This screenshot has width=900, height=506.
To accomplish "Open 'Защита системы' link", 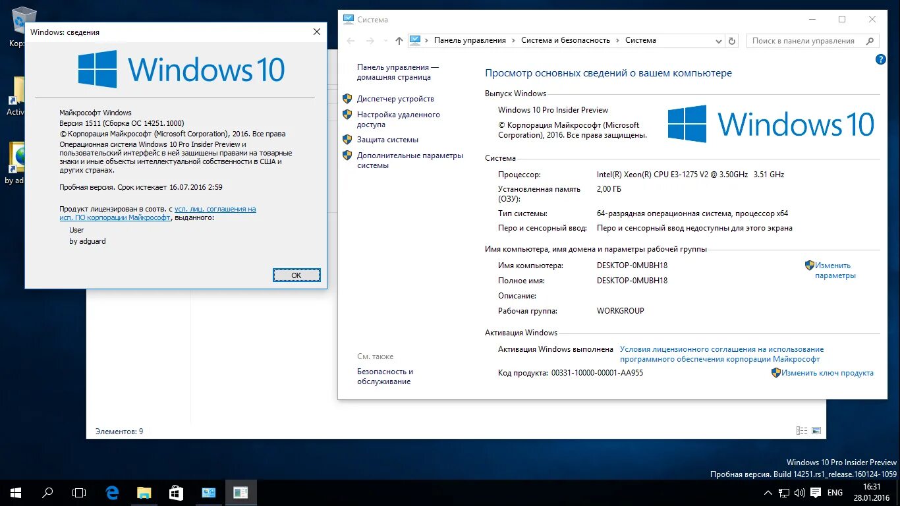I will [387, 140].
